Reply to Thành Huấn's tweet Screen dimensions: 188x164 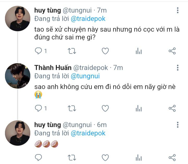click(38, 108)
